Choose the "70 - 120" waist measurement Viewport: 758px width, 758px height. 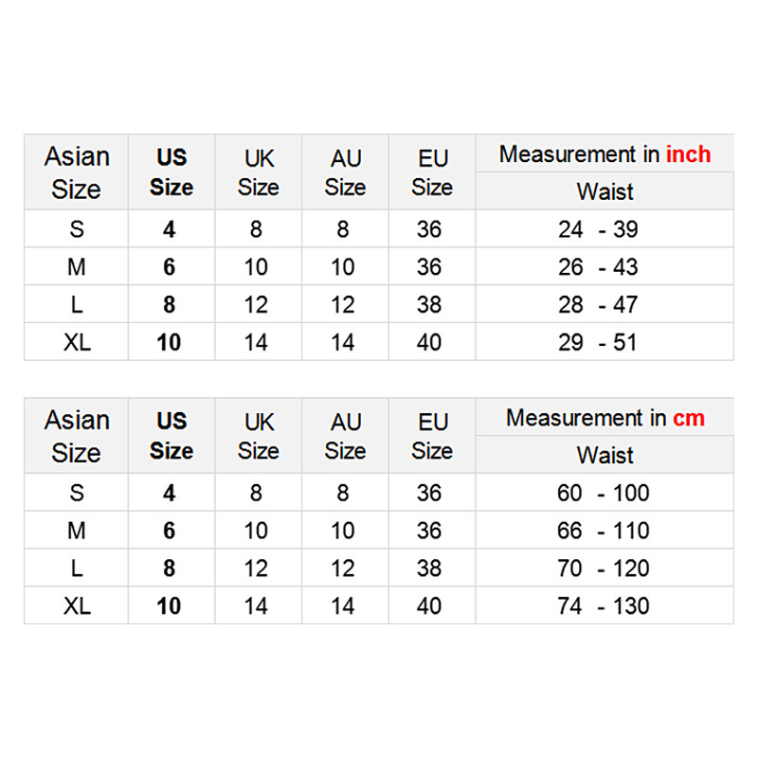(x=605, y=568)
